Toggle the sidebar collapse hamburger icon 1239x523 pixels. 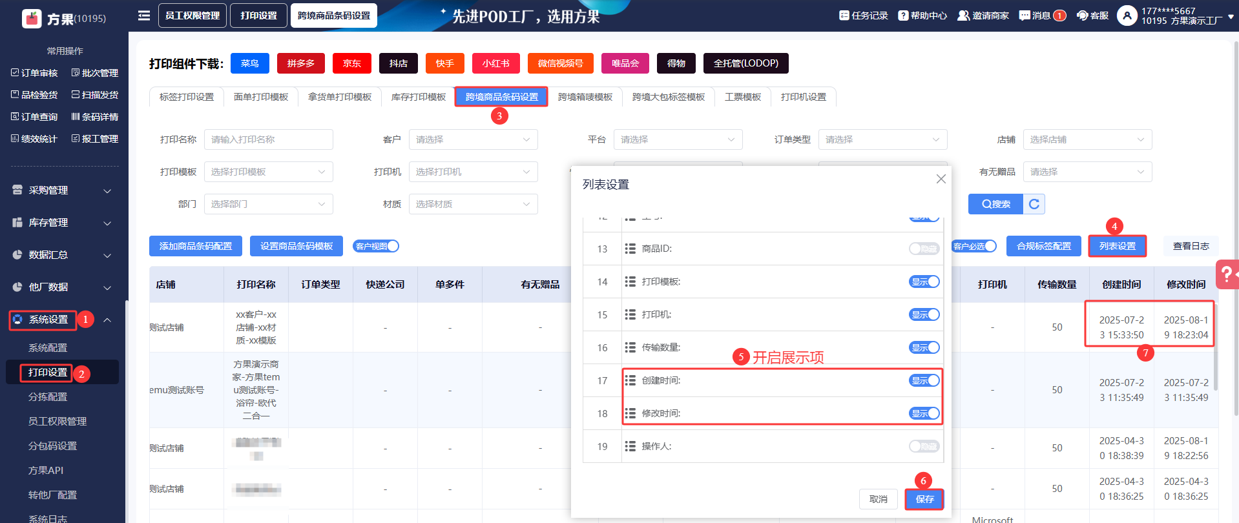click(x=144, y=15)
